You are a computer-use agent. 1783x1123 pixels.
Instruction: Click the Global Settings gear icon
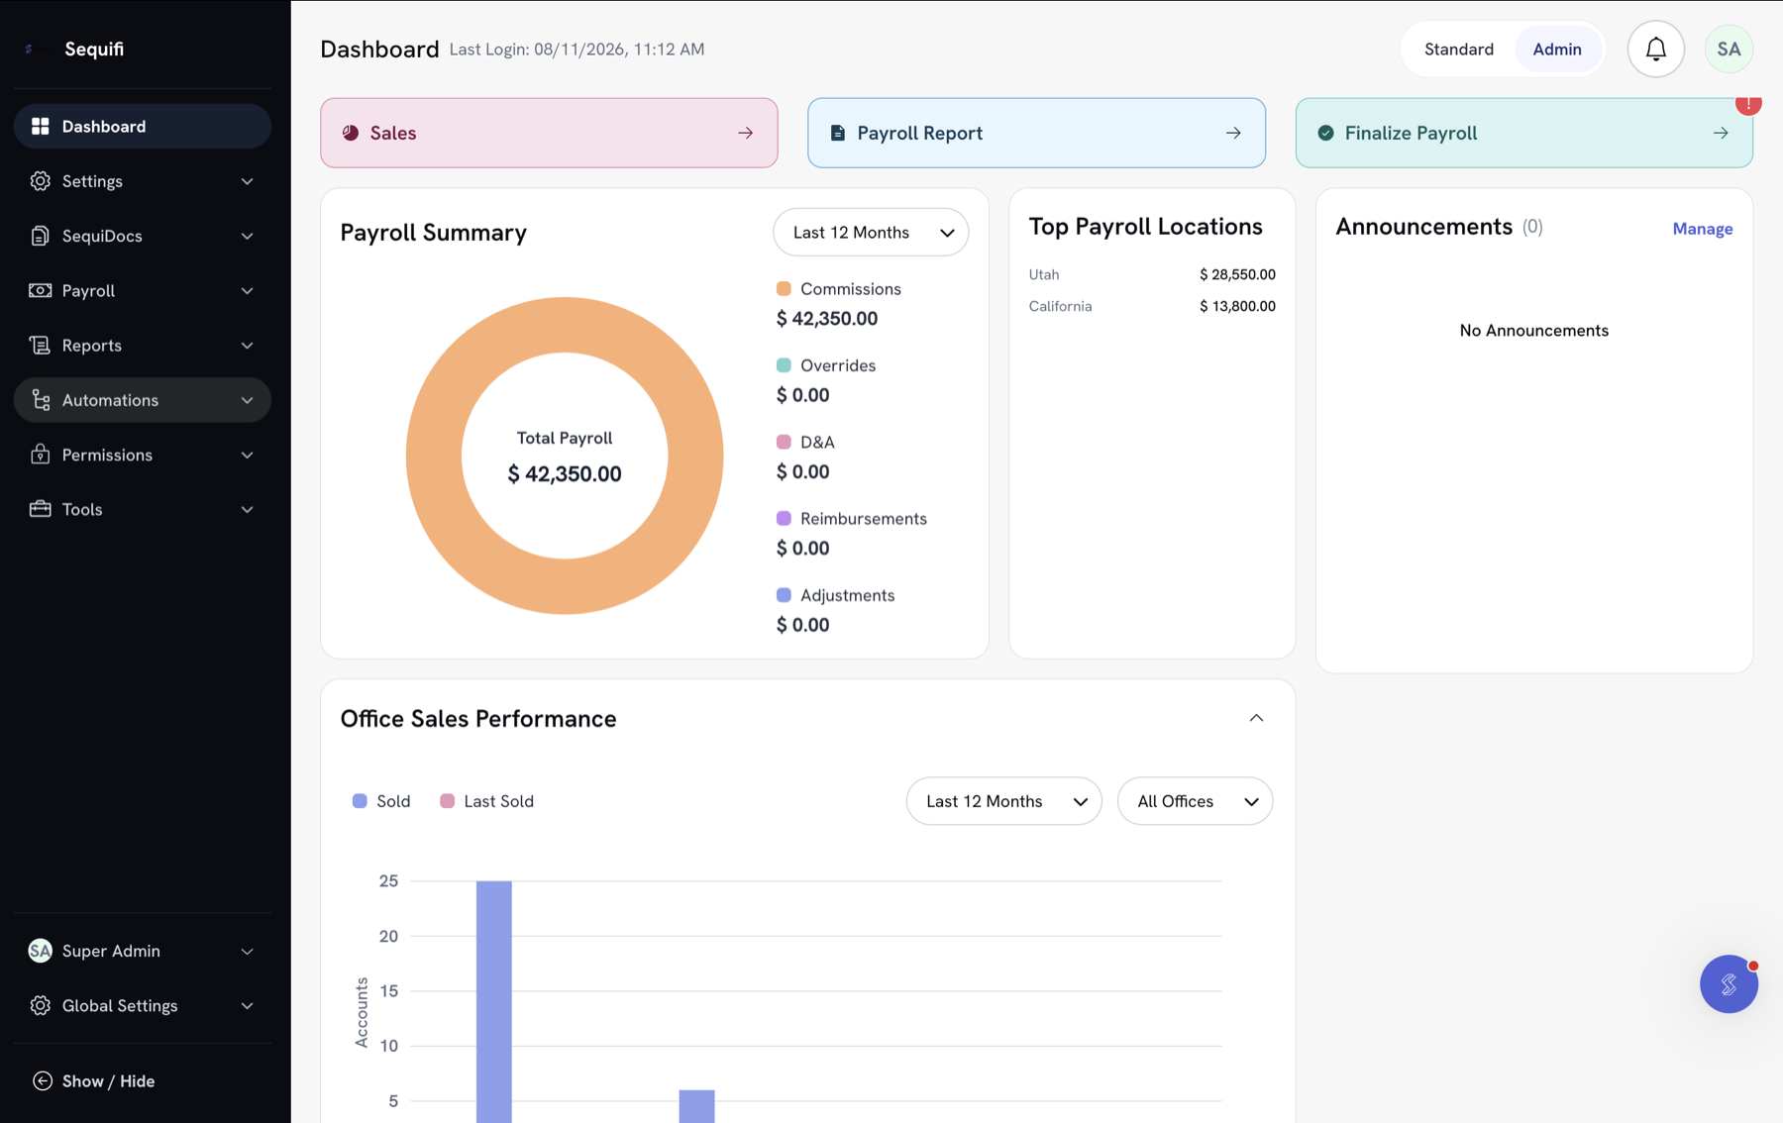coord(40,1005)
